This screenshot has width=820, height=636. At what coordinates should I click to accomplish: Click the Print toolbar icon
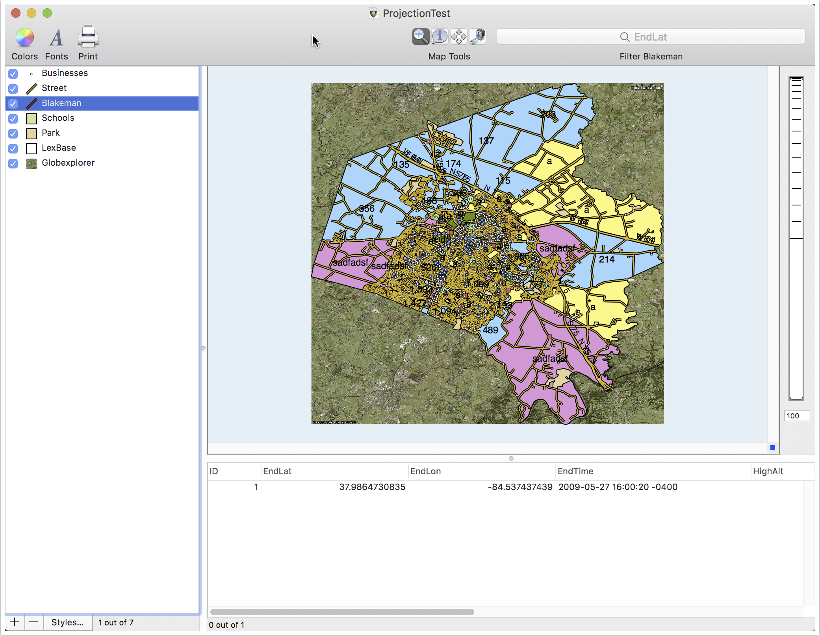[88, 43]
